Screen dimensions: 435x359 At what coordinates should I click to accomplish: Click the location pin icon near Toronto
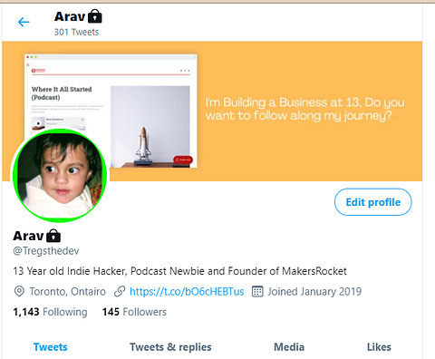click(x=19, y=292)
